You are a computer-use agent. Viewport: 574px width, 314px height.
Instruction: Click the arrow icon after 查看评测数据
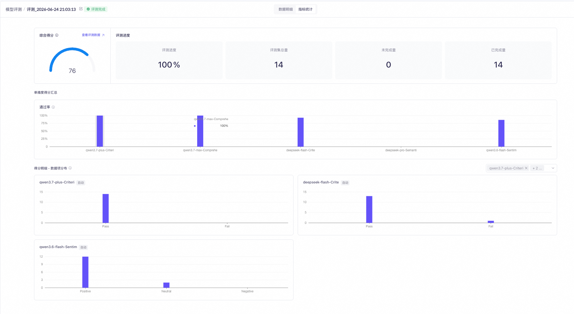[103, 35]
